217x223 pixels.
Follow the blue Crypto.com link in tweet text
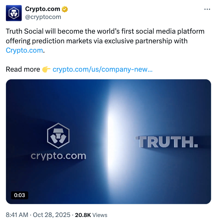pyautogui.click(x=25, y=50)
